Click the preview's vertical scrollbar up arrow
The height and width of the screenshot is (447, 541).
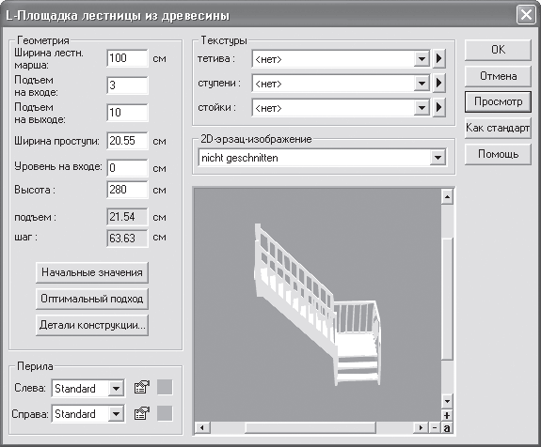(x=447, y=196)
